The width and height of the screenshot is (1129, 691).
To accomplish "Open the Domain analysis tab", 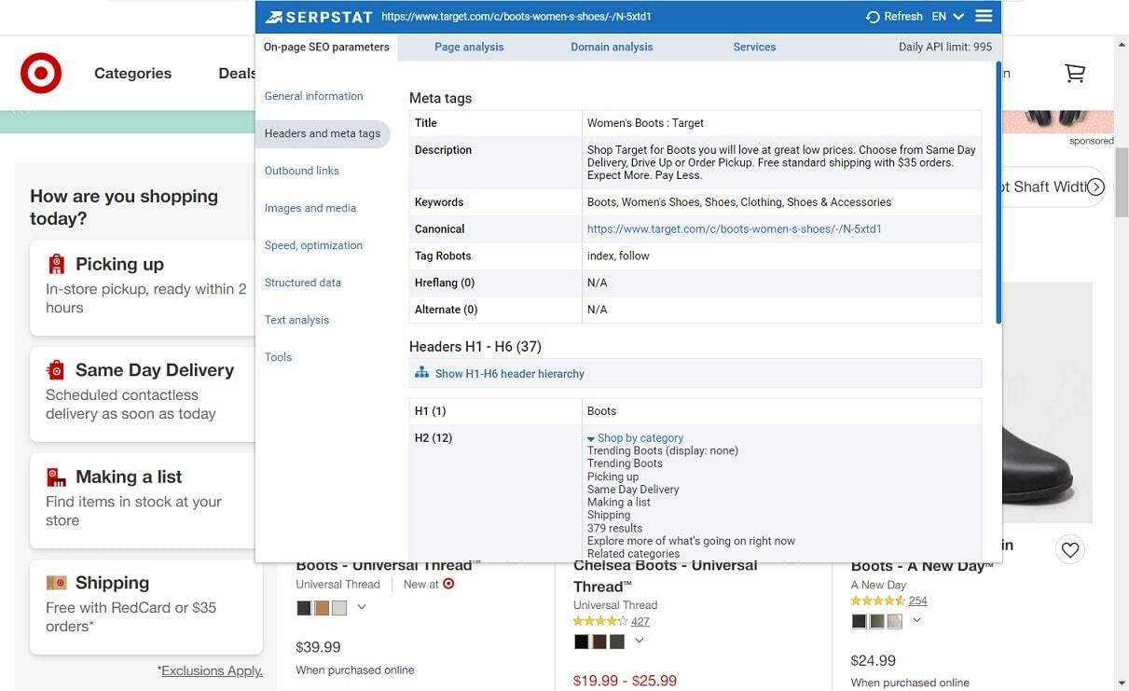I will [612, 47].
